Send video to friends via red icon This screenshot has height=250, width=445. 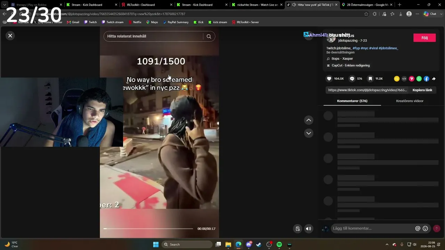(x=412, y=79)
